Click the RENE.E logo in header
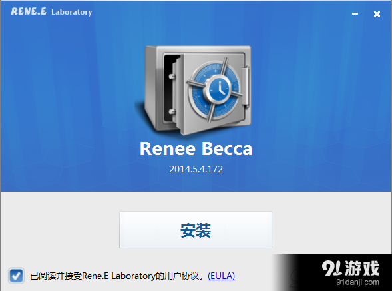The height and width of the screenshot is (291, 392). click(x=29, y=11)
